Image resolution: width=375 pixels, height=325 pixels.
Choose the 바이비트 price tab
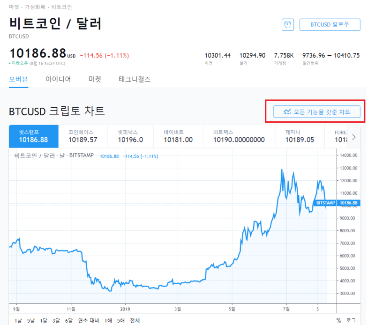click(x=179, y=136)
